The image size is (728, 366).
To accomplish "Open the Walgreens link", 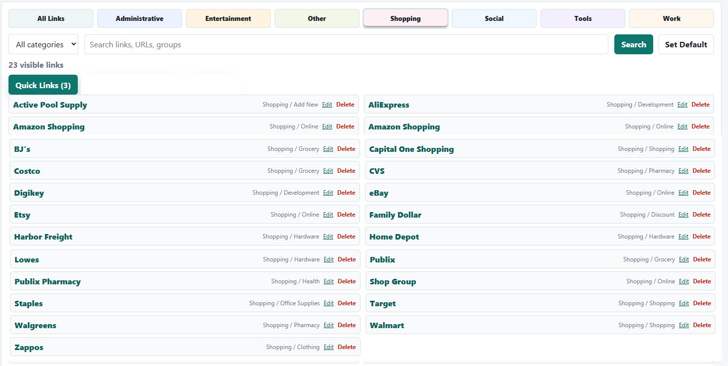I will pos(35,325).
